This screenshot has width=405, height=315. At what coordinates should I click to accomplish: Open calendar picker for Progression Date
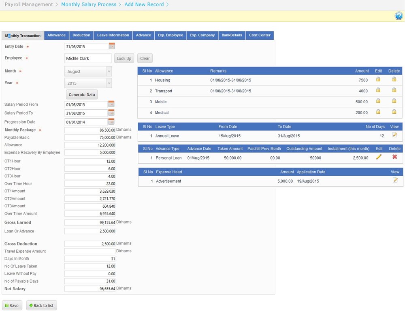click(111, 121)
